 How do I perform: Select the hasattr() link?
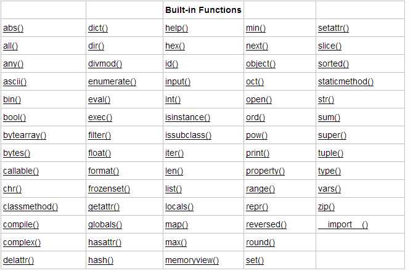point(105,242)
